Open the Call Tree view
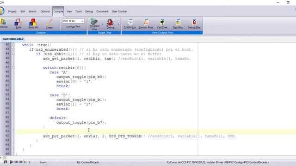 tap(162, 24)
